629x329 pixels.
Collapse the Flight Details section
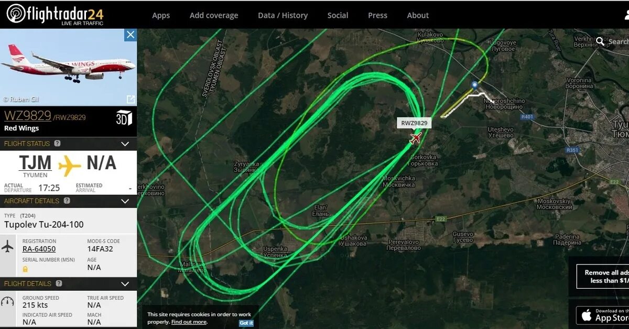click(x=125, y=283)
